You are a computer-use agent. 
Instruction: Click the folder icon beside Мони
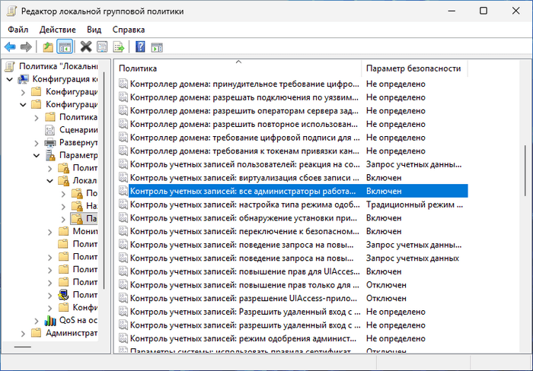(x=63, y=231)
